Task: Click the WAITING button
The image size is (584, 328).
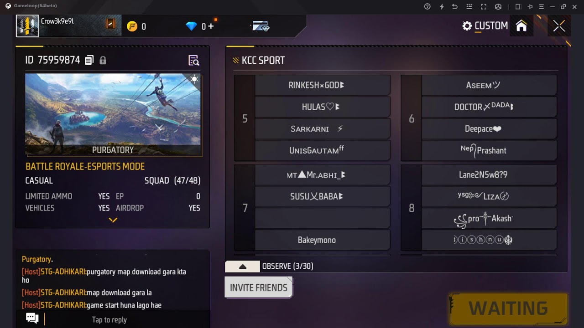Action: point(508,308)
